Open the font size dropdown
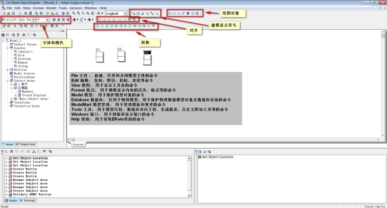Image resolution: width=387 pixels, height=208 pixels. click(x=47, y=19)
